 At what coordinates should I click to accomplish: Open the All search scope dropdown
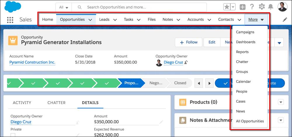click(x=64, y=7)
